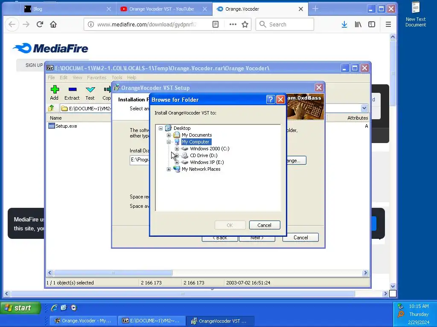Select My Computer text in folder tree
Screen dimensions: 437x327
(x=195, y=142)
